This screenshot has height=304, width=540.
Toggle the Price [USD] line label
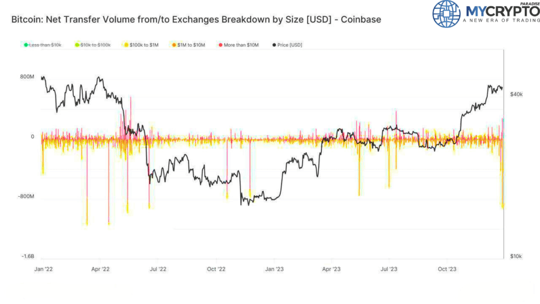click(290, 45)
